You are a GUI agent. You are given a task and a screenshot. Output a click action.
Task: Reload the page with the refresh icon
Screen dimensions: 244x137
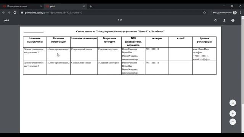coord(15,13)
